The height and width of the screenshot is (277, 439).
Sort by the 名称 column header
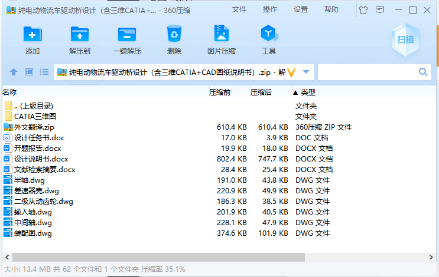tap(9, 92)
